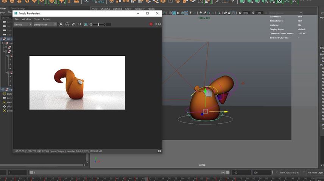Screen dimensions: 324x181
Task: Toggle the alpha pinwheel icon in RenderView
Action: click(73, 24)
